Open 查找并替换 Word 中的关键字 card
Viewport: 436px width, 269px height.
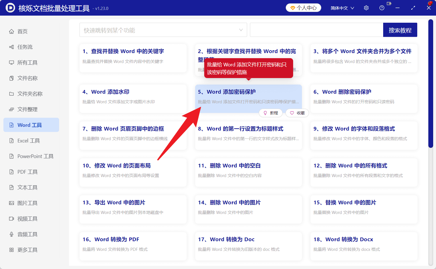(x=133, y=58)
